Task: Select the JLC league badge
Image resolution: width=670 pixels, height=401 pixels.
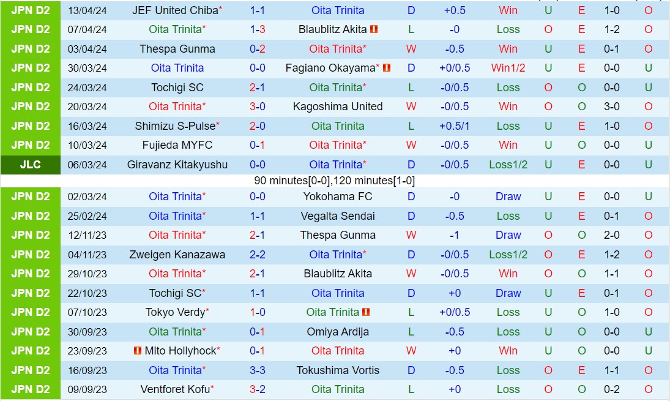Action: click(31, 165)
